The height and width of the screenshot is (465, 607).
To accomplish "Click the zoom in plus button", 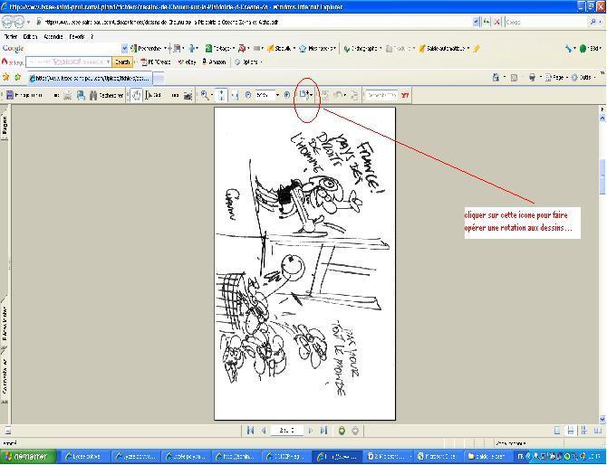I will point(287,95).
